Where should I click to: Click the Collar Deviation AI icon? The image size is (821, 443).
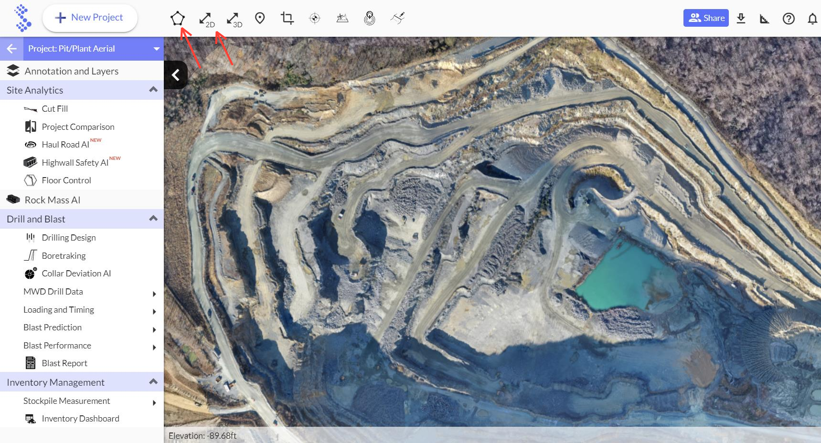point(31,274)
